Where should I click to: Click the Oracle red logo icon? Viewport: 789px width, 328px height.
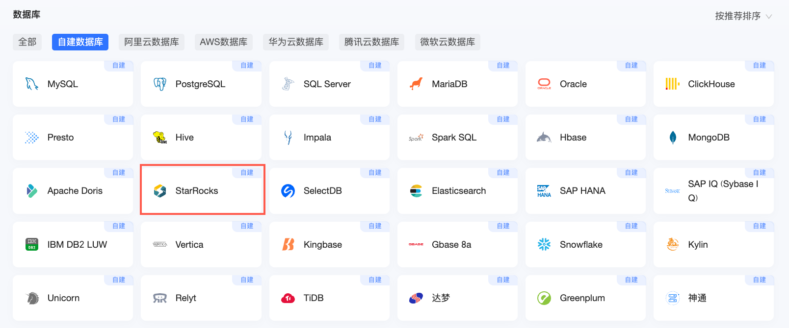(544, 84)
